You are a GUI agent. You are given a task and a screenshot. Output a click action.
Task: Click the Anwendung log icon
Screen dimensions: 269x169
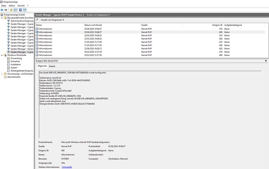pyautogui.click(x=9, y=59)
